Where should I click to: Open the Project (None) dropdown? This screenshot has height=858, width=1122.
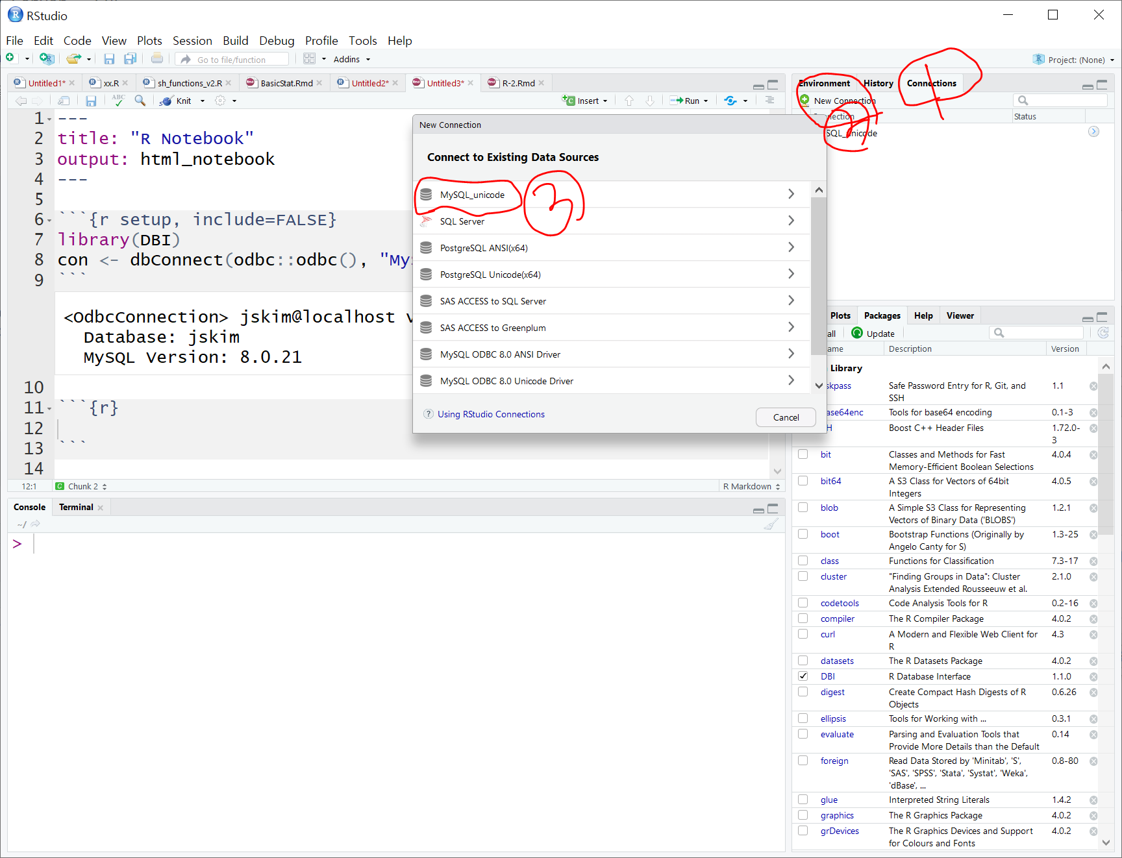click(x=1075, y=60)
